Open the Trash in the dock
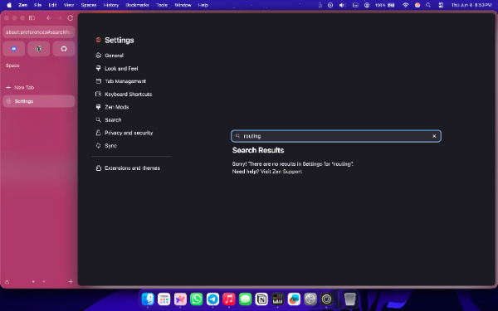This screenshot has width=498, height=311. [x=349, y=299]
